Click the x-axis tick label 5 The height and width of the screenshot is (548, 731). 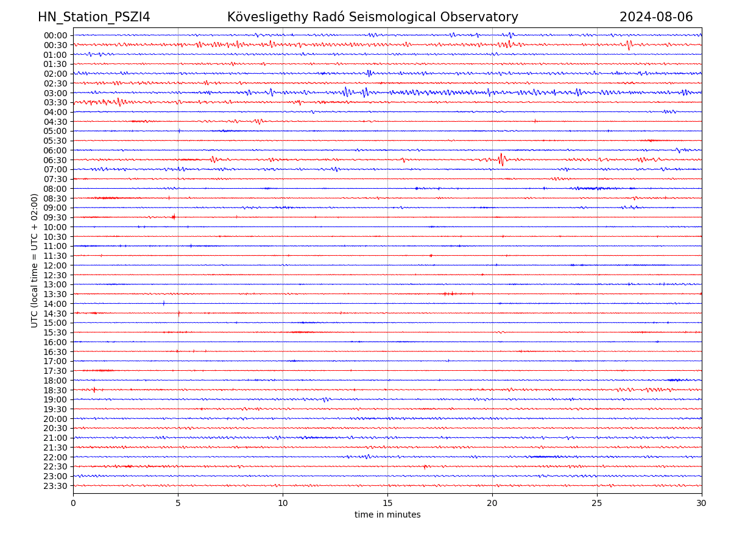pyautogui.click(x=178, y=504)
